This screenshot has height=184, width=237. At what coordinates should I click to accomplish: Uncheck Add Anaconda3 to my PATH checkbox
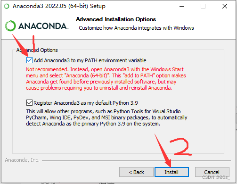coord(29,60)
